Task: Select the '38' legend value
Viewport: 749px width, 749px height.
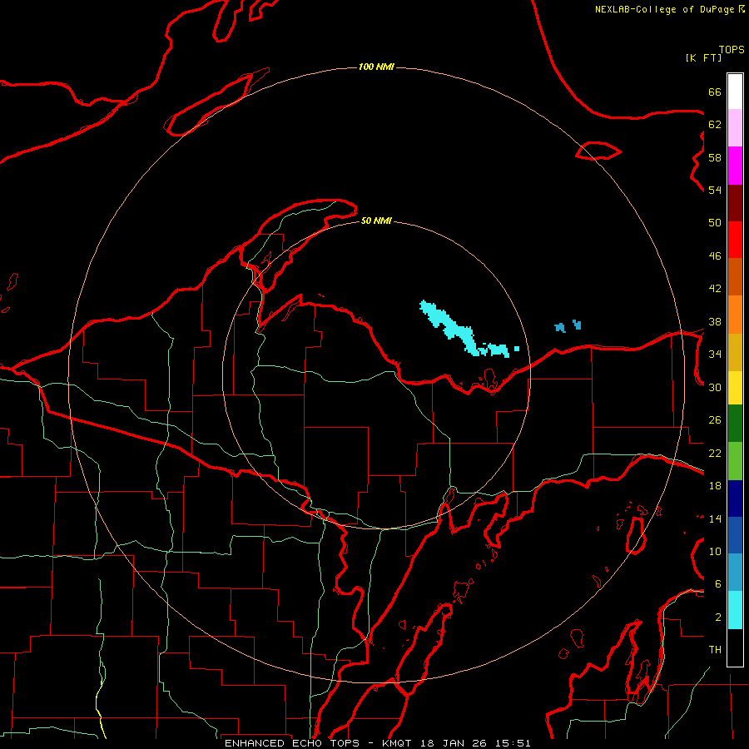Action: 715,321
